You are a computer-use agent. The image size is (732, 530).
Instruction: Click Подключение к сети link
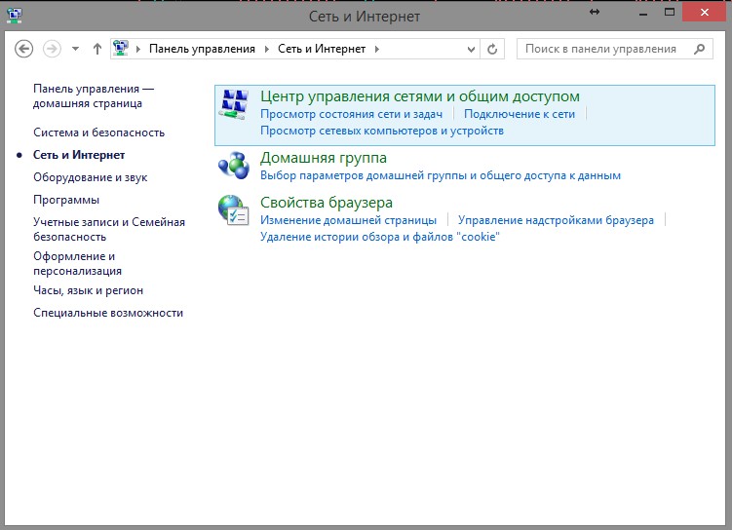[520, 114]
